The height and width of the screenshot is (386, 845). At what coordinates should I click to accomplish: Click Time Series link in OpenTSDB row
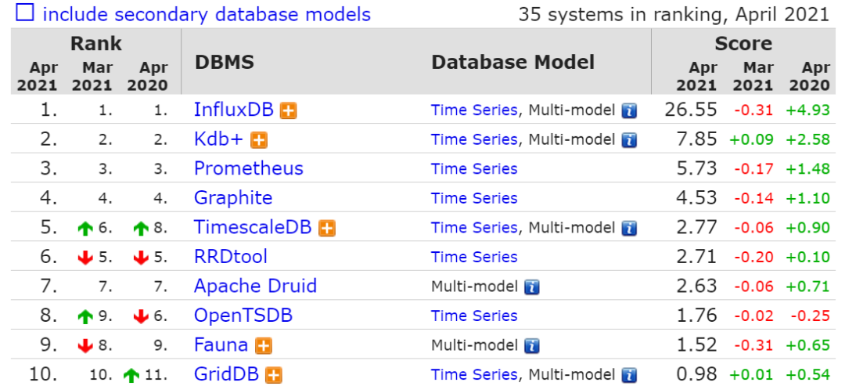474,316
